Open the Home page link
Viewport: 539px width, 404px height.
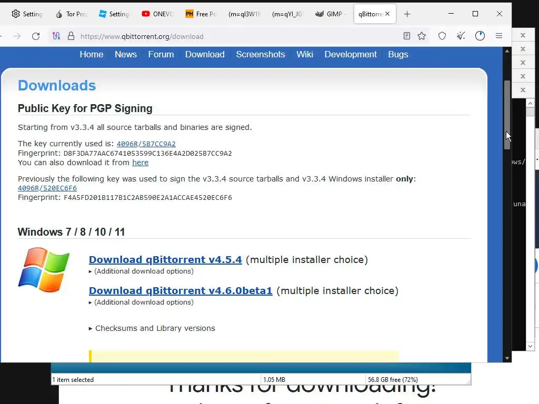(92, 54)
